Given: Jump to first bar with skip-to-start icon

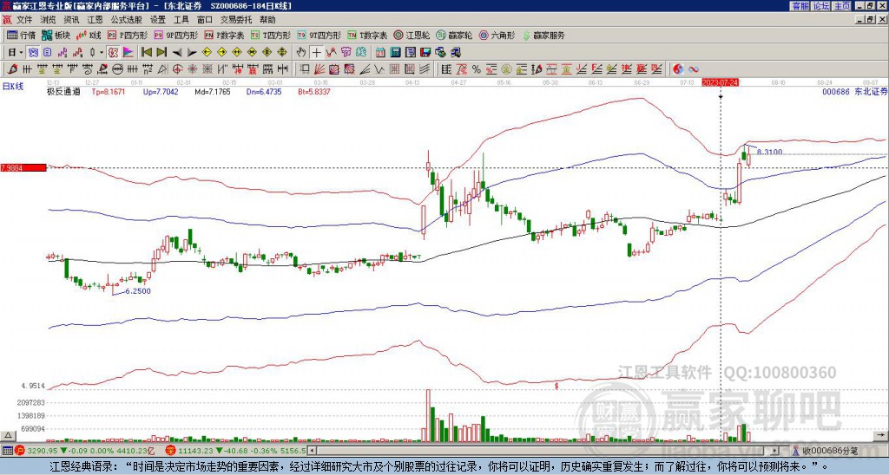Looking at the screenshot, I should pyautogui.click(x=146, y=53).
